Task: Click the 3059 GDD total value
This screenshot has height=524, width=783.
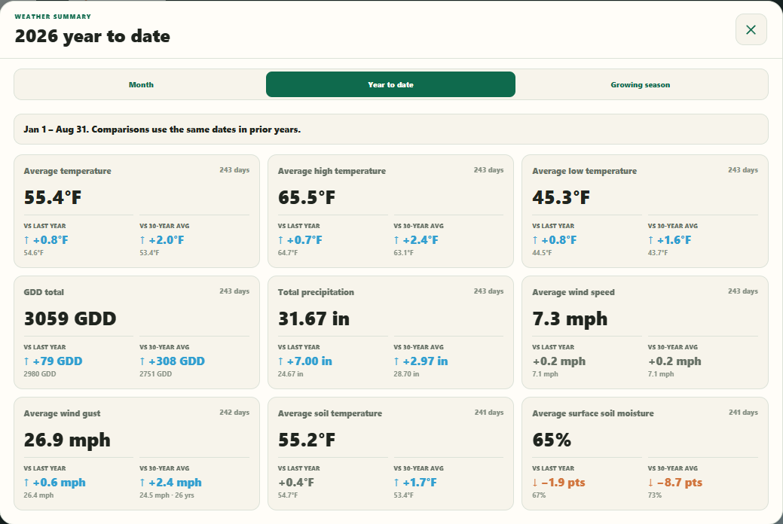Action: pos(70,319)
